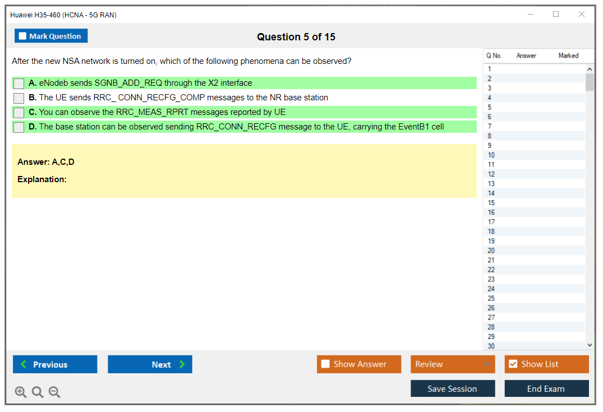Check option C about RRC_MEAS_RPRT messages
603x412 pixels.
pyautogui.click(x=19, y=113)
